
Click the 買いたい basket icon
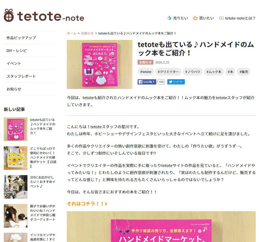click(195, 18)
